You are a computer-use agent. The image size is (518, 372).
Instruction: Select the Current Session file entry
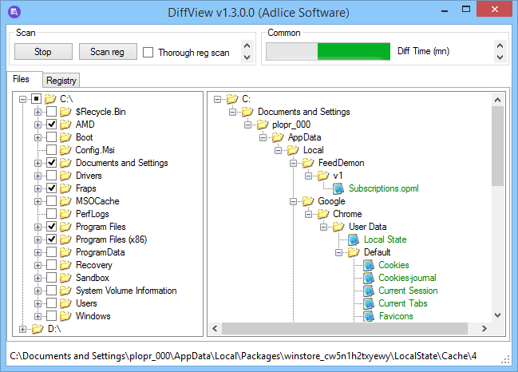click(408, 291)
